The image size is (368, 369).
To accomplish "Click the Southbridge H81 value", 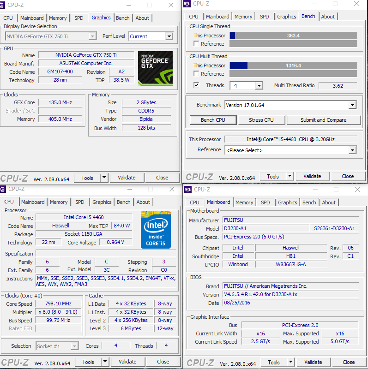I will pos(291,256).
